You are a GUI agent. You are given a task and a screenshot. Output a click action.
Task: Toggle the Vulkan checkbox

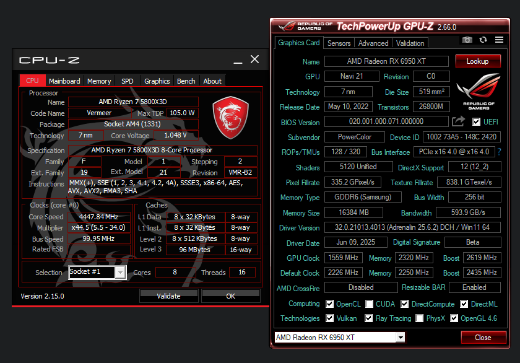tap(329, 318)
